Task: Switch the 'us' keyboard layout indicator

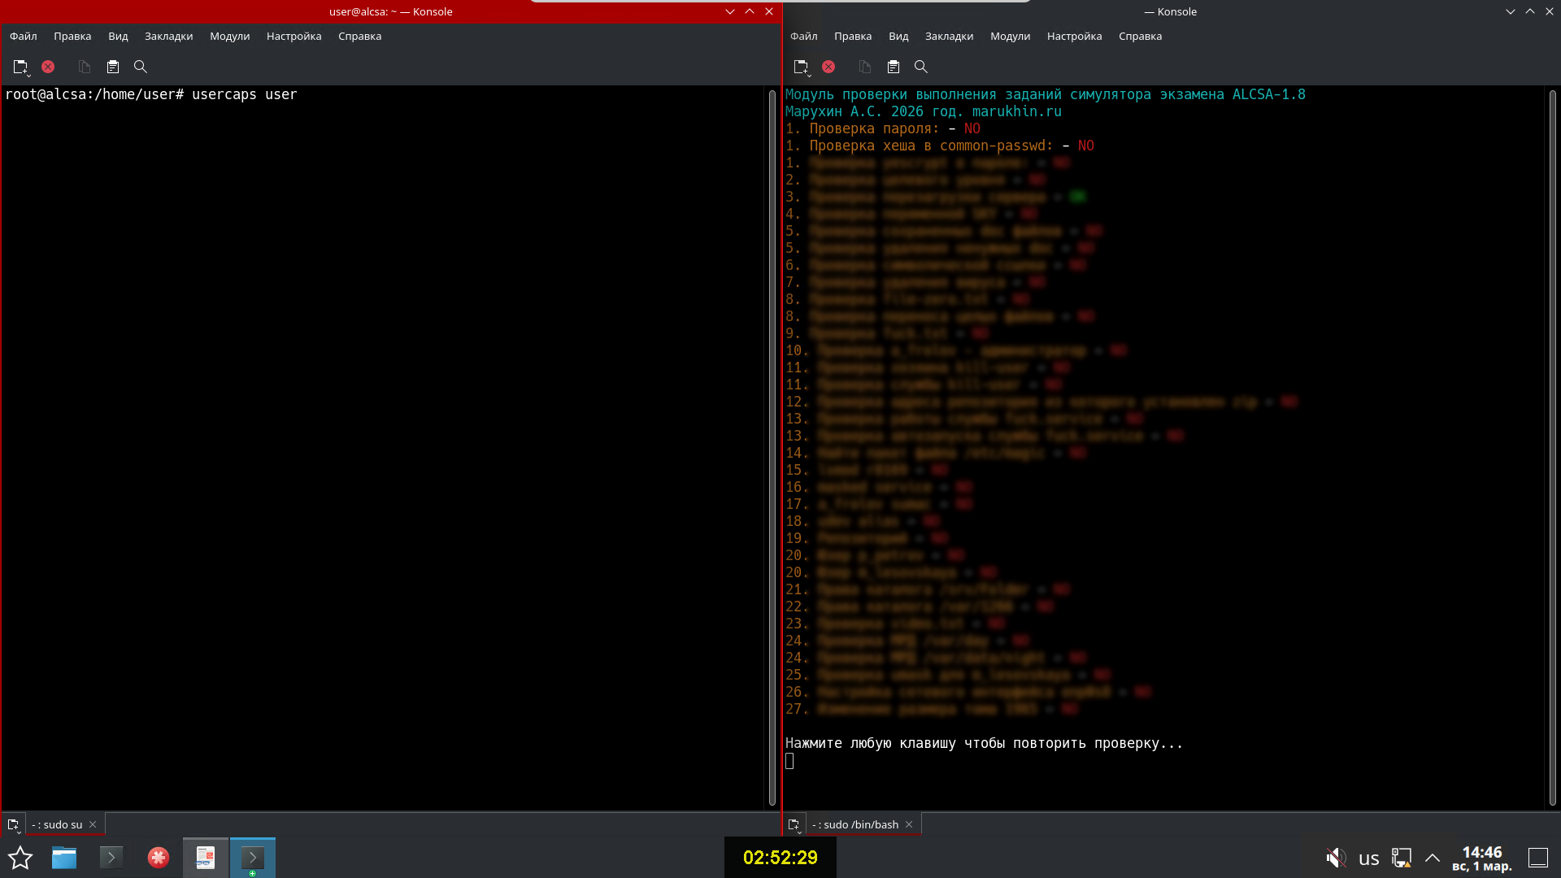Action: point(1369,858)
